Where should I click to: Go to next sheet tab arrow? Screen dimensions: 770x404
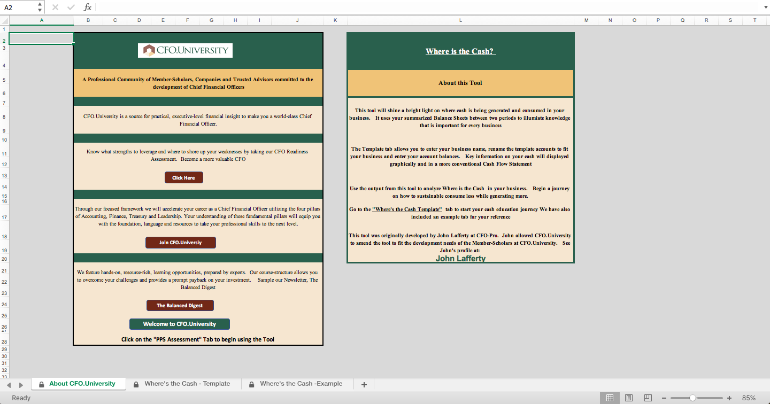tap(21, 385)
